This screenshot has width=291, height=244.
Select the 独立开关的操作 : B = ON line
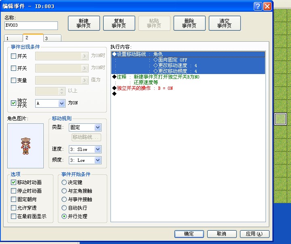click(x=188, y=88)
